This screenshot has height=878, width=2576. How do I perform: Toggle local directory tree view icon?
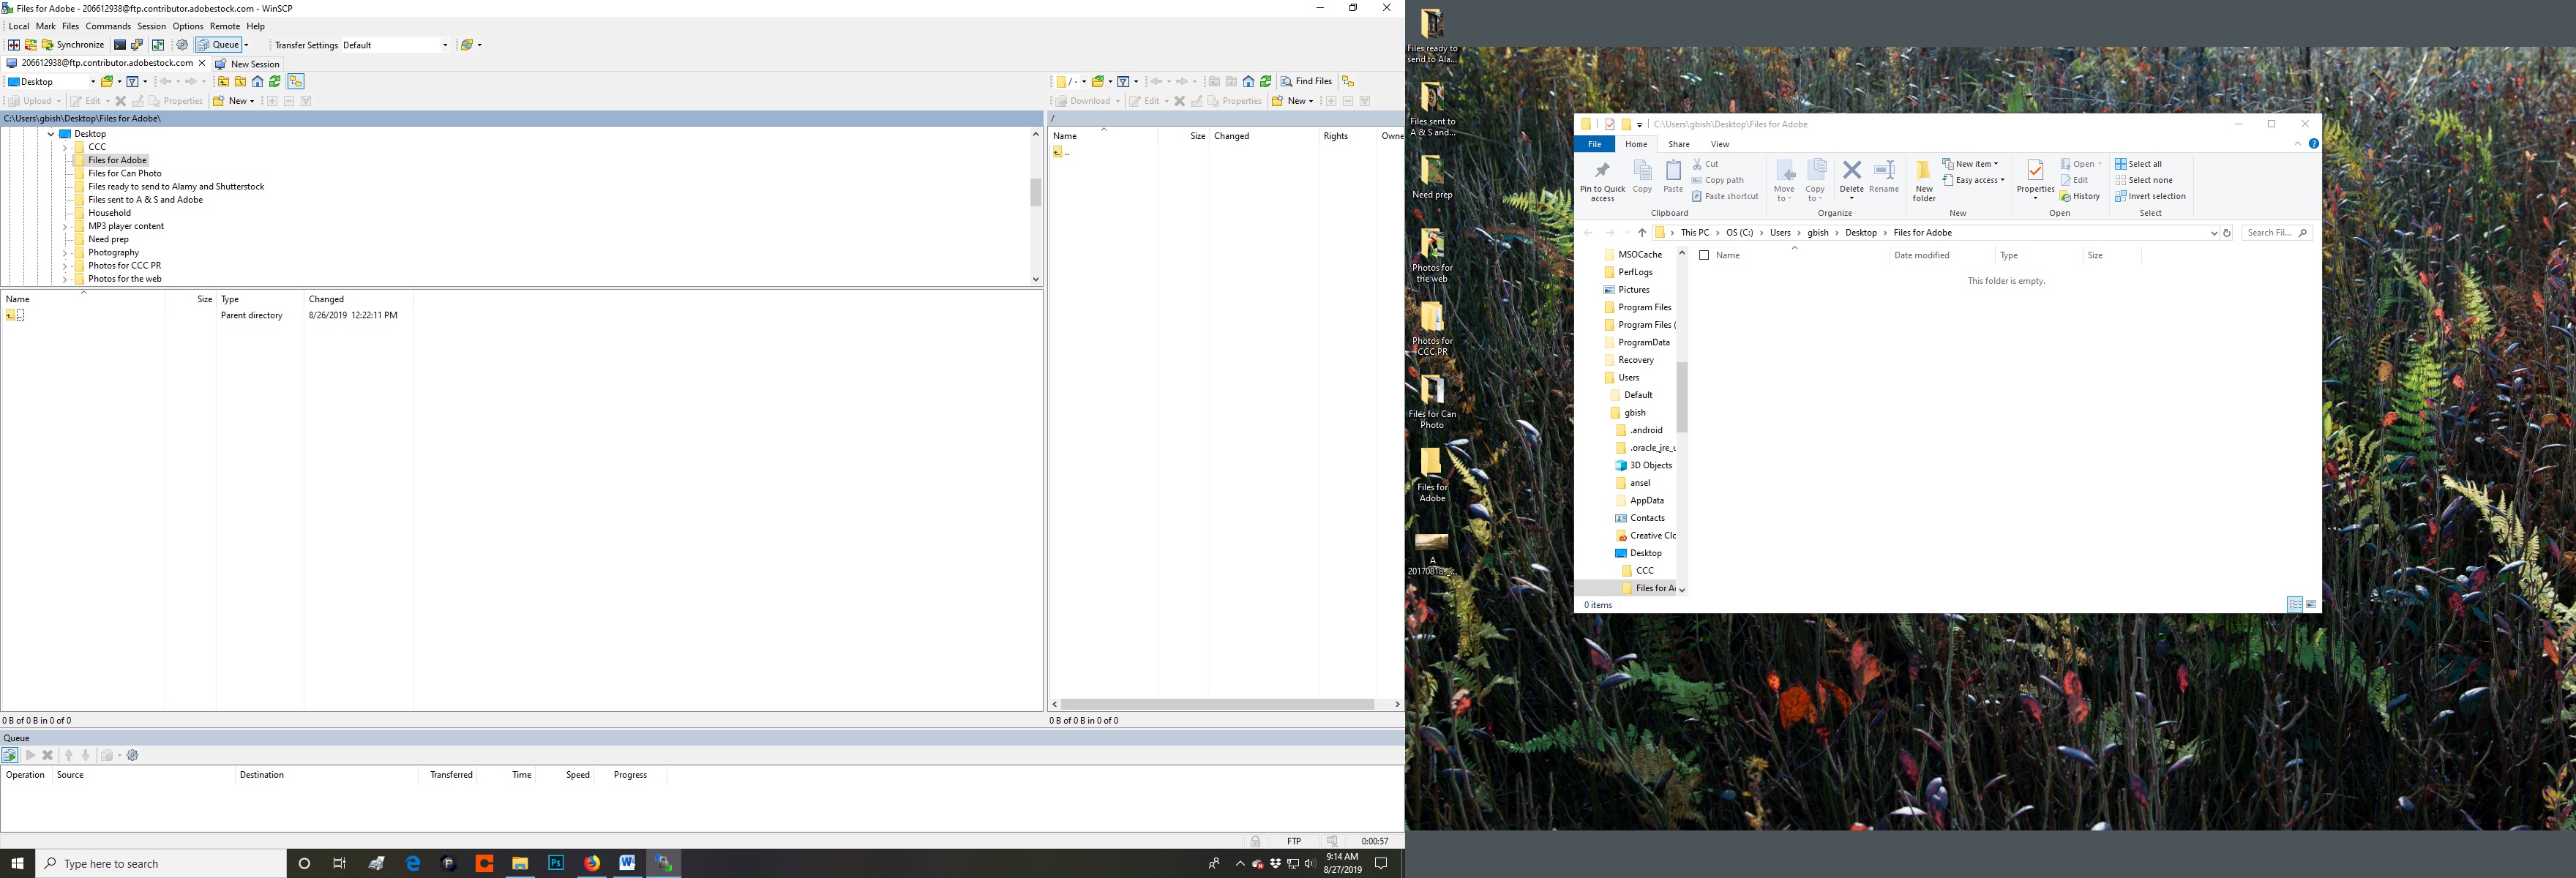click(x=295, y=82)
